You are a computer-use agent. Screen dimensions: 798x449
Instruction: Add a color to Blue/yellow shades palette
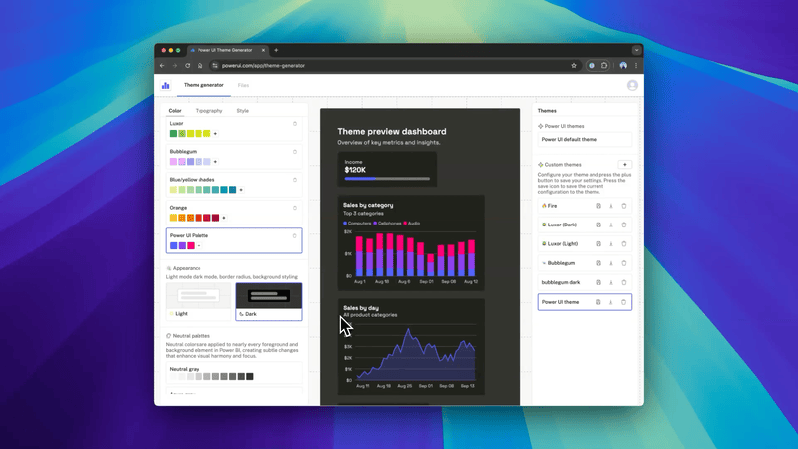click(241, 190)
